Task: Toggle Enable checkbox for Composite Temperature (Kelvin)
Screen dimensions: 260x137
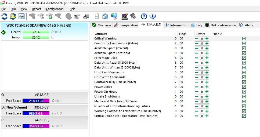Action: click(x=244, y=44)
